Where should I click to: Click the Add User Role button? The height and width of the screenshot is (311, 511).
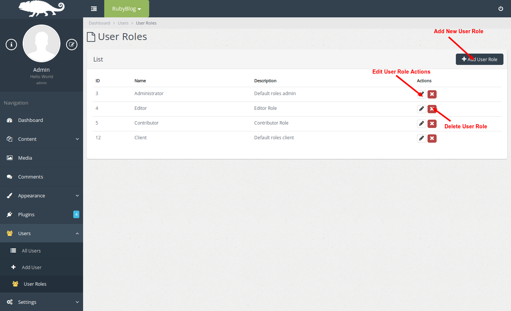tap(479, 59)
